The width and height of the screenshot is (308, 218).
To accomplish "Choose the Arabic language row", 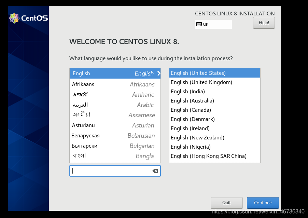I will coord(115,105).
